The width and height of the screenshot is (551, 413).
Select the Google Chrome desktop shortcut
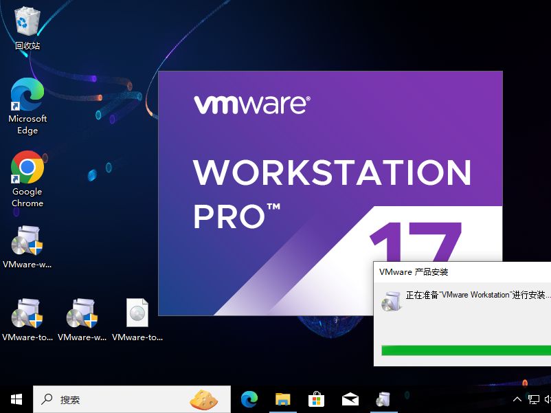(x=27, y=179)
